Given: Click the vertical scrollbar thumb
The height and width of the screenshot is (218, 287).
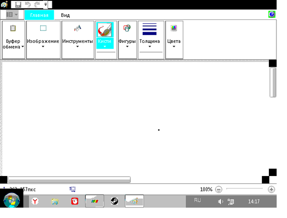Looking at the screenshot, I should [x=273, y=82].
